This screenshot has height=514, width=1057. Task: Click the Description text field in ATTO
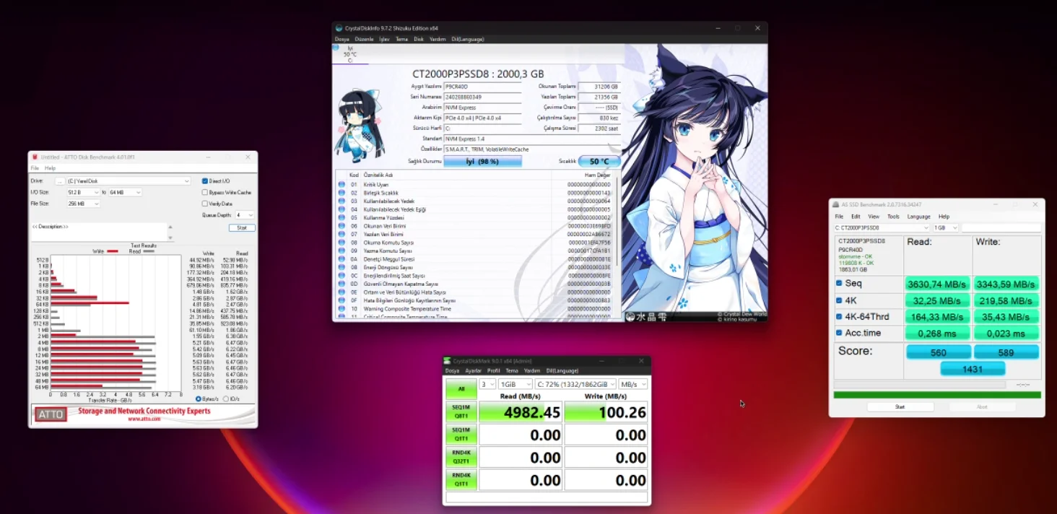98,232
